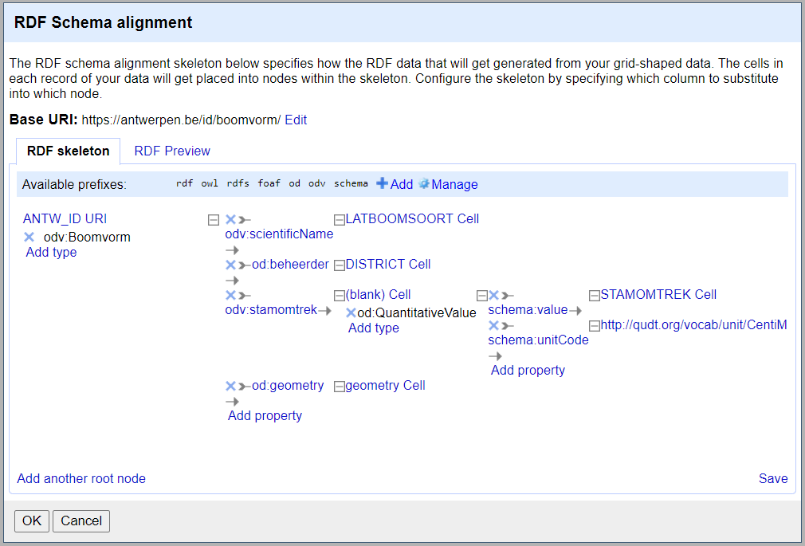Remove the odv:scientificName property with its X icon
The width and height of the screenshot is (805, 546).
(230, 219)
